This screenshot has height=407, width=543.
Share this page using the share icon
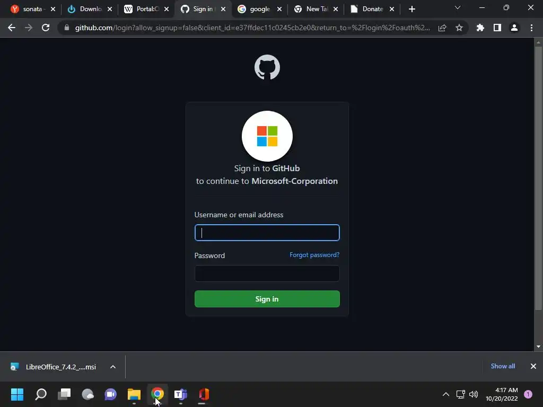(x=442, y=28)
